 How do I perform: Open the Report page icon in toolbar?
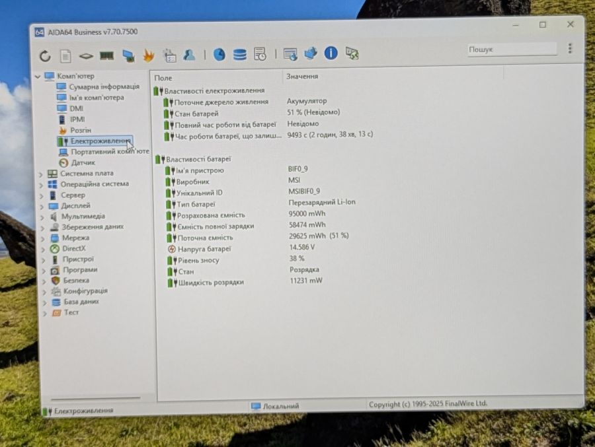65,56
